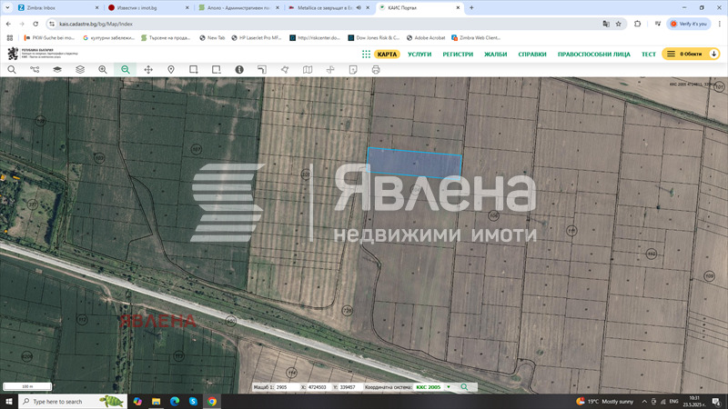The height and width of the screenshot is (409, 728).
Task: Click the СПРАВКИ navigation link
Action: 532,54
